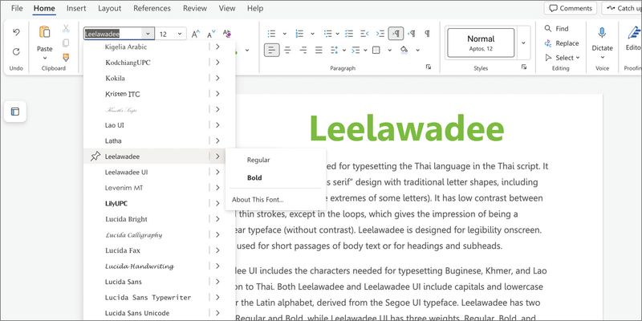Viewport: 642px width, 321px height.
Task: Open the font size dropdown
Action: (x=180, y=35)
